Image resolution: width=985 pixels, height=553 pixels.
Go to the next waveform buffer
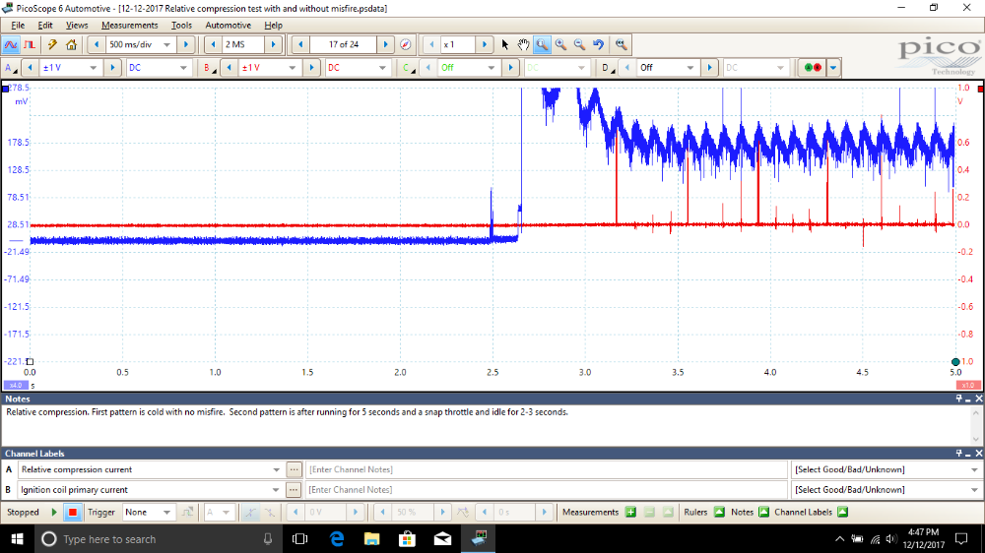(x=384, y=44)
